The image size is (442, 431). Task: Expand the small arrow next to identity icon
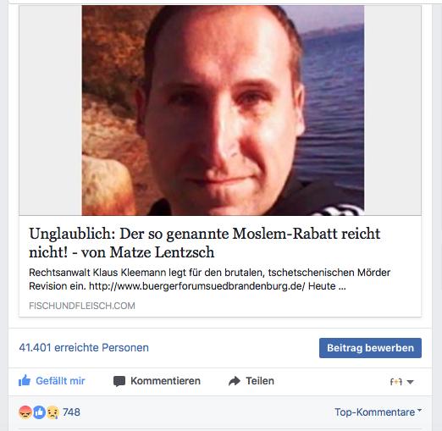pyautogui.click(x=410, y=382)
